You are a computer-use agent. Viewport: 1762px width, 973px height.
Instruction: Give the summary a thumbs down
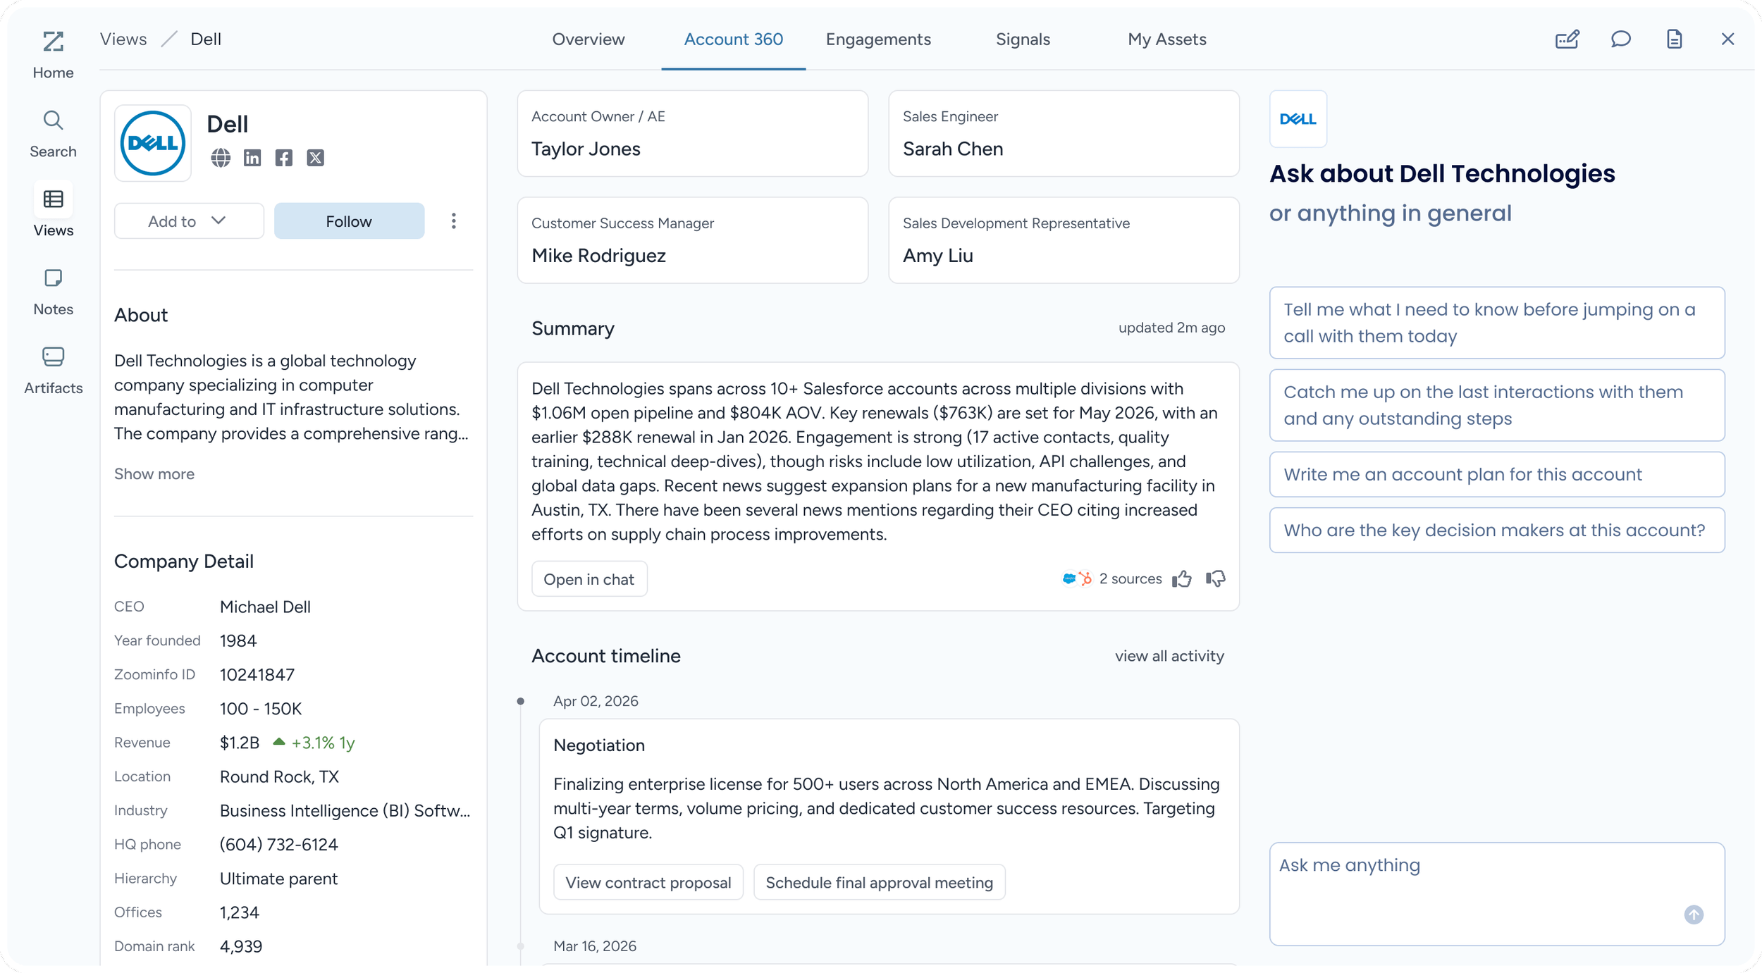click(x=1216, y=579)
